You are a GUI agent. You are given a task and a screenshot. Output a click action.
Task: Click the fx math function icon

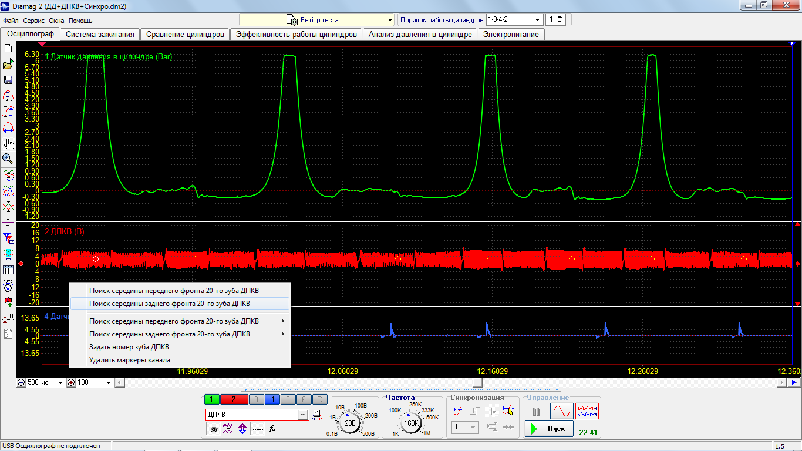click(272, 429)
